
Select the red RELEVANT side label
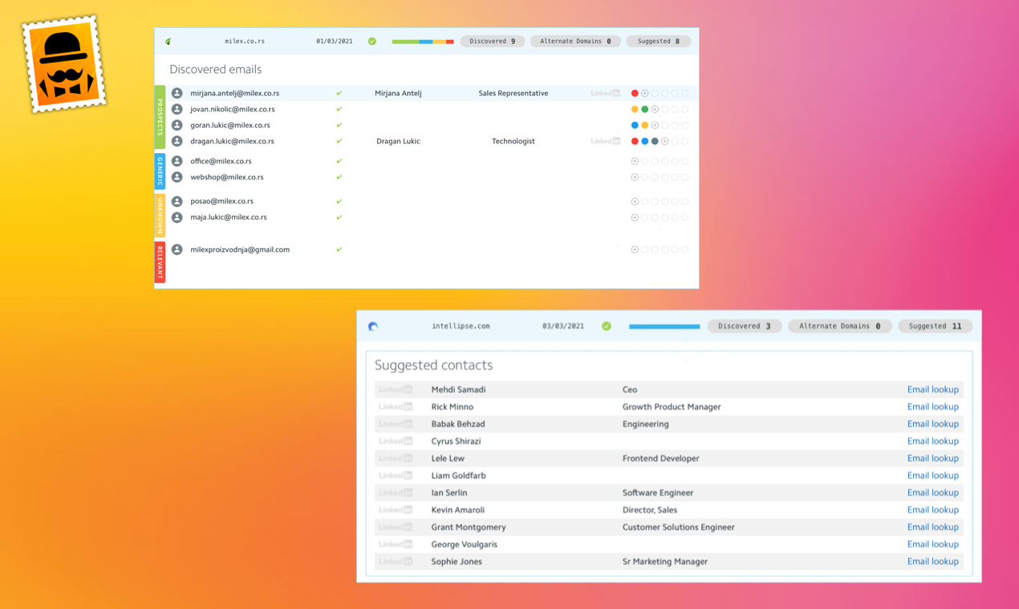pyautogui.click(x=160, y=262)
